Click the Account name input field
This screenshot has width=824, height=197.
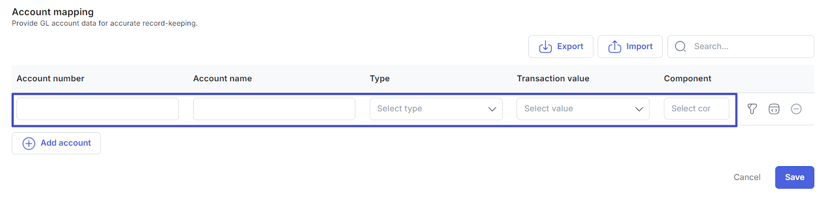274,109
